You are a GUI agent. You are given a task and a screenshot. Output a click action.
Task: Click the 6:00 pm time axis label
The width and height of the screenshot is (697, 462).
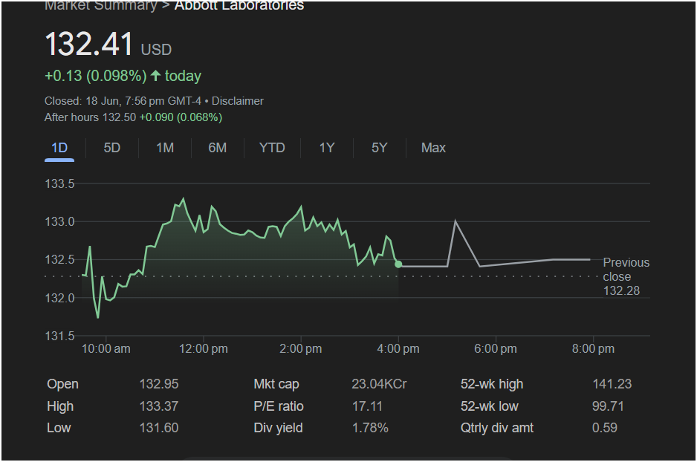pos(495,348)
